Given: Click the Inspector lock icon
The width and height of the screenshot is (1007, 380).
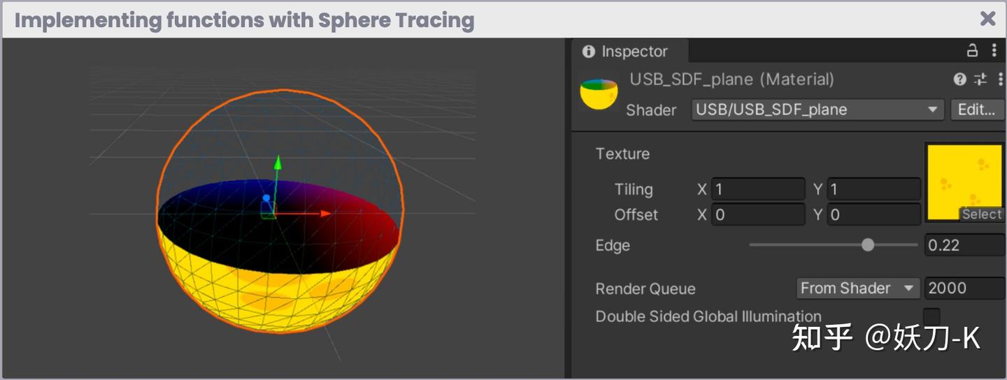Looking at the screenshot, I should (972, 50).
